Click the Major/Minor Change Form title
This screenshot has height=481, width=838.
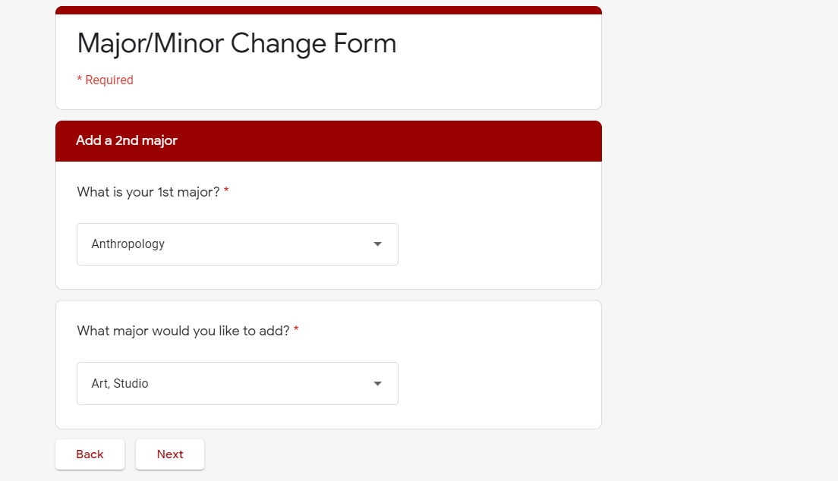(x=236, y=44)
